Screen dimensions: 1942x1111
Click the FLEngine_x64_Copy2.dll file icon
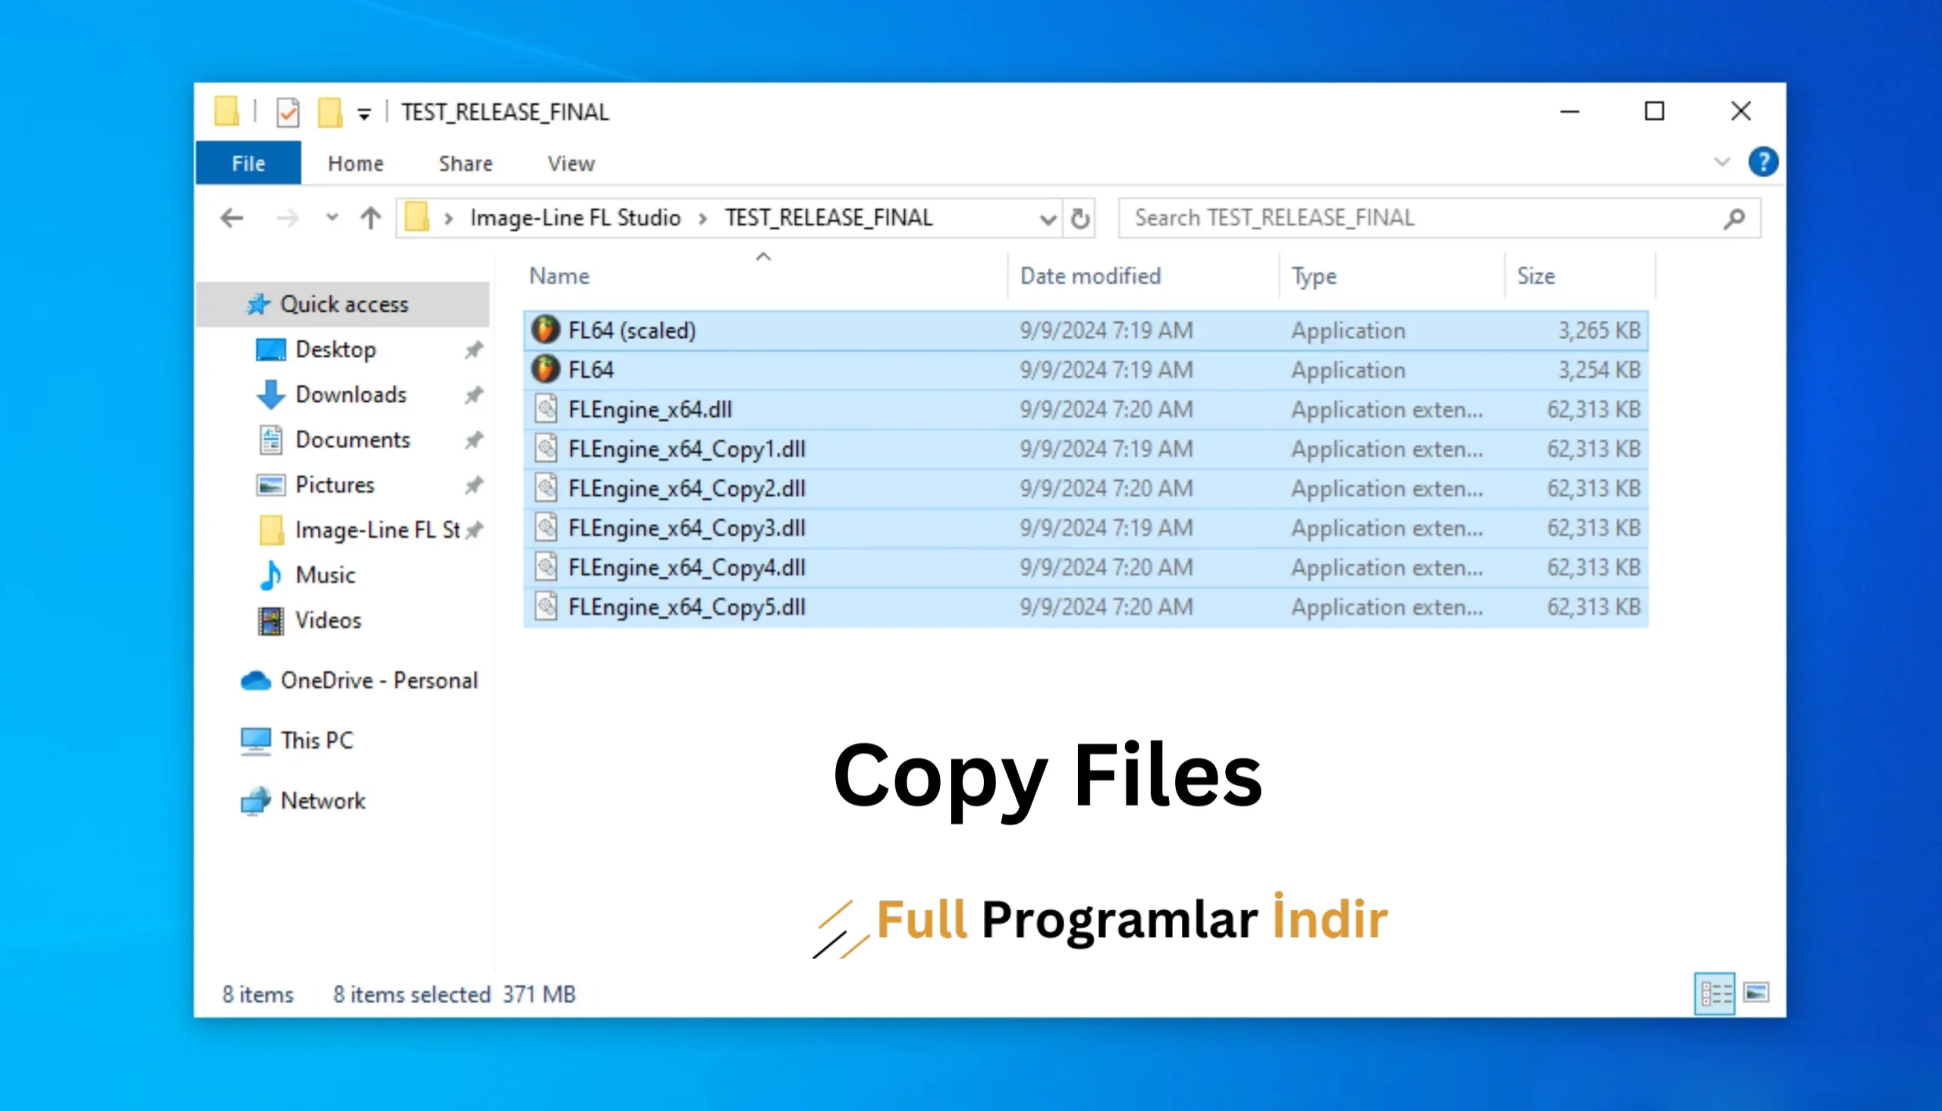[545, 488]
